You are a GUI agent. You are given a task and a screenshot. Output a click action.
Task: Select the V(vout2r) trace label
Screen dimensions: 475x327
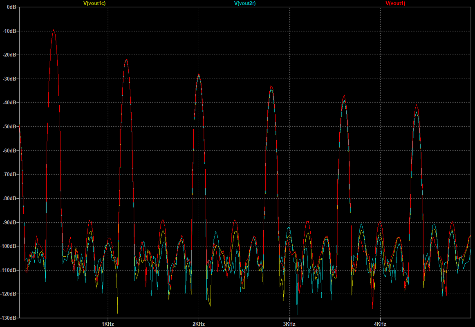(245, 3)
